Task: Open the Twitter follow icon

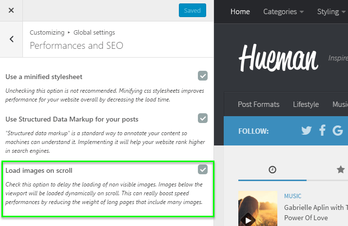Action: click(x=306, y=130)
